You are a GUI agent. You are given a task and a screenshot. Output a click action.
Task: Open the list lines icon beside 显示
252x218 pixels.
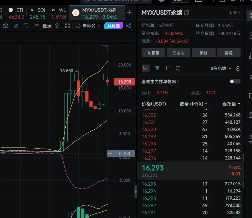click(37, 26)
